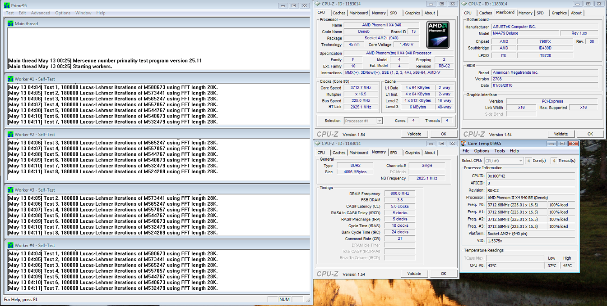Image resolution: width=607 pixels, height=306 pixels.
Task: Click Validate in the CPU tab CPU-Z window
Action: click(x=414, y=134)
